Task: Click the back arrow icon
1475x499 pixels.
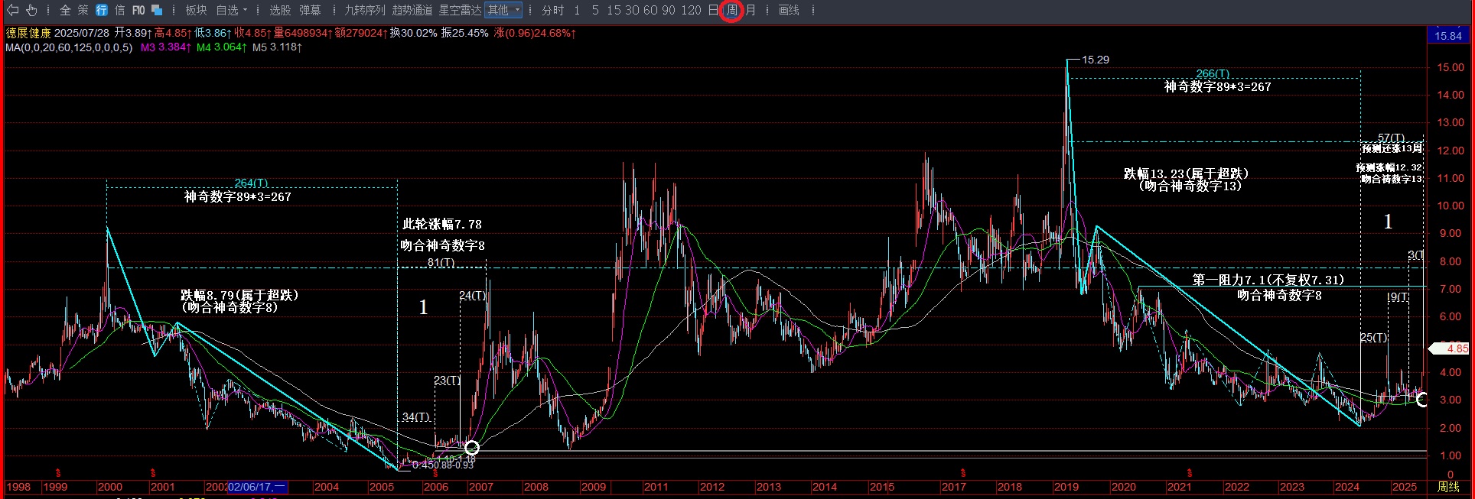Action: pyautogui.click(x=13, y=10)
